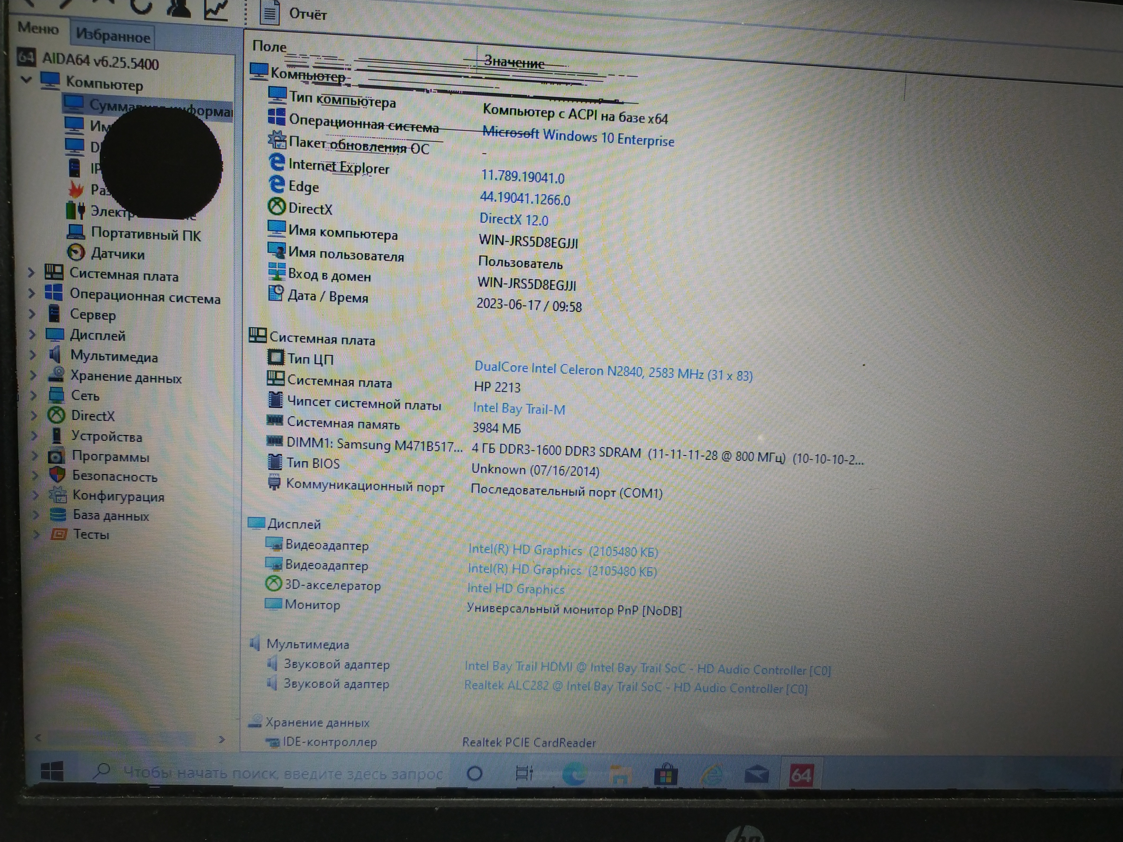Expand the Сеть tree node
Viewport: 1123px width, 842px height.
(x=33, y=395)
